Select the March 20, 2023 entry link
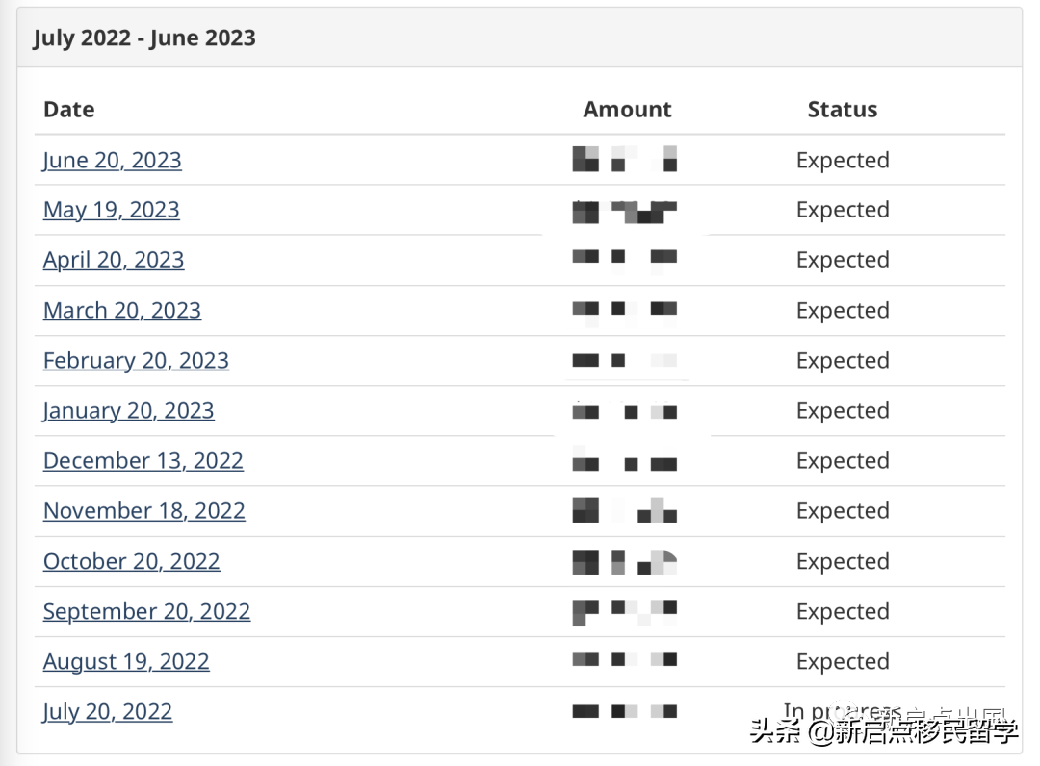 pyautogui.click(x=121, y=310)
